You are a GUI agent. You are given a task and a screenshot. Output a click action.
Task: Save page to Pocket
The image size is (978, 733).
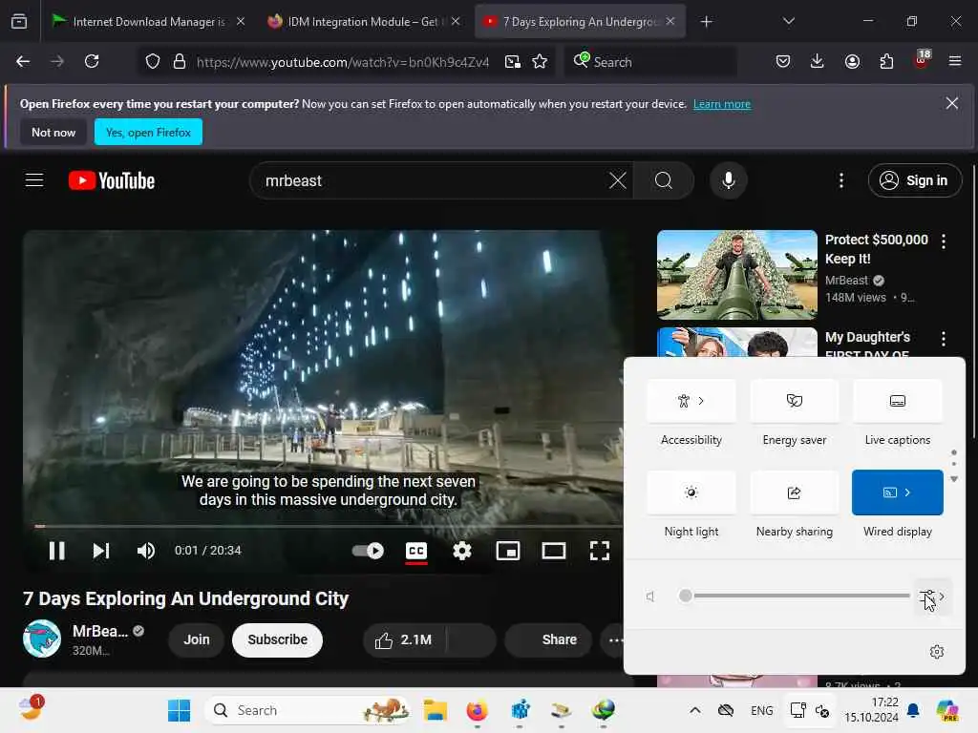(783, 61)
